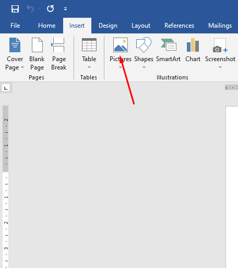Open the File tab

[15, 26]
